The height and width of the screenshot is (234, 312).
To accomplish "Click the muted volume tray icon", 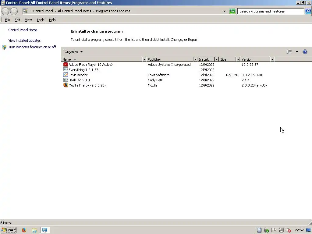I will coord(289,230).
